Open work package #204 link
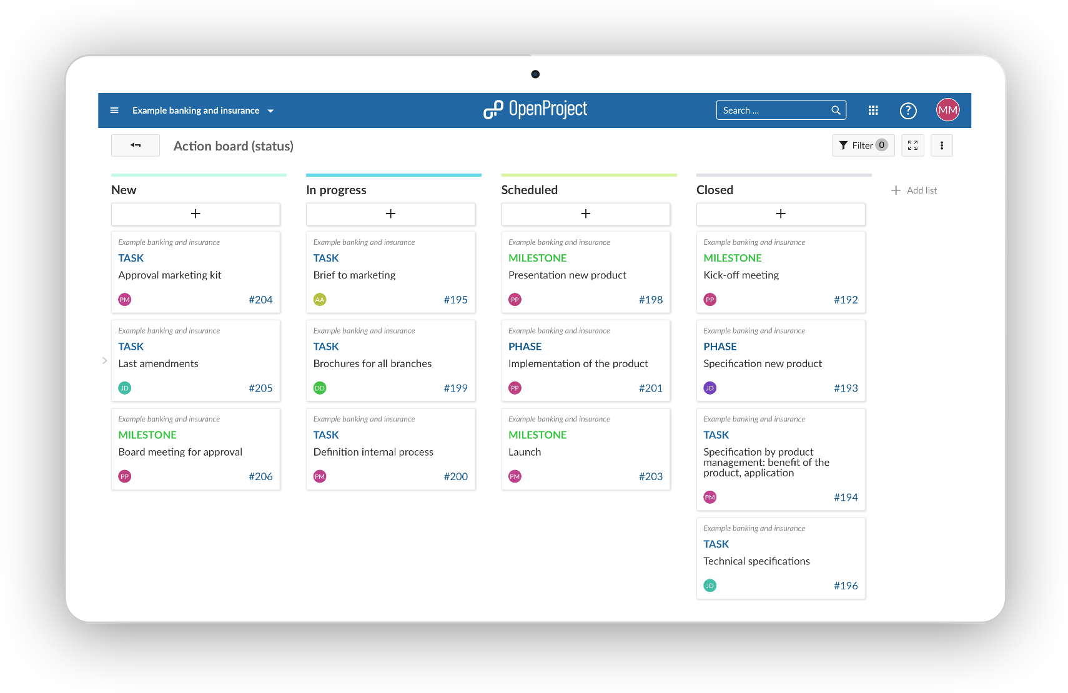The image size is (1068, 693). tap(260, 300)
